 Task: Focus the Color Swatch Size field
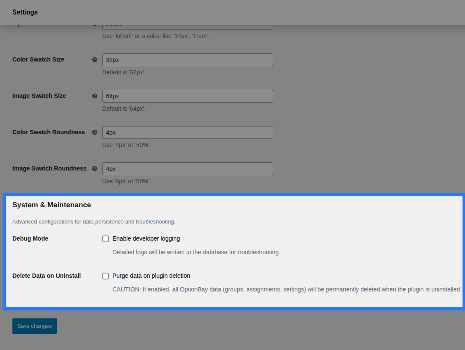pyautogui.click(x=188, y=60)
